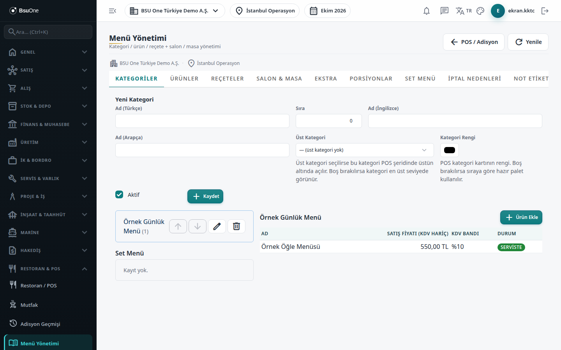This screenshot has width=561, height=350.
Task: Go back to POS / Adisyon
Action: [x=474, y=42]
